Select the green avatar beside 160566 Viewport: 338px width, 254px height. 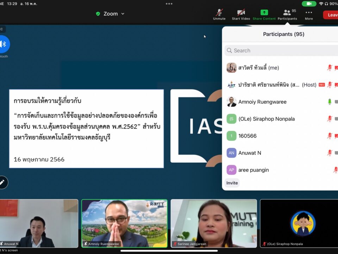tap(232, 136)
